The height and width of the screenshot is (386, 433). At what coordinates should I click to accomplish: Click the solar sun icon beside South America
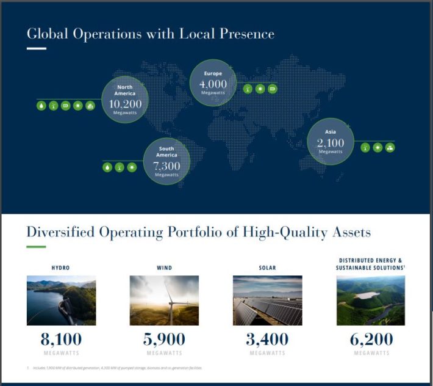132,167
